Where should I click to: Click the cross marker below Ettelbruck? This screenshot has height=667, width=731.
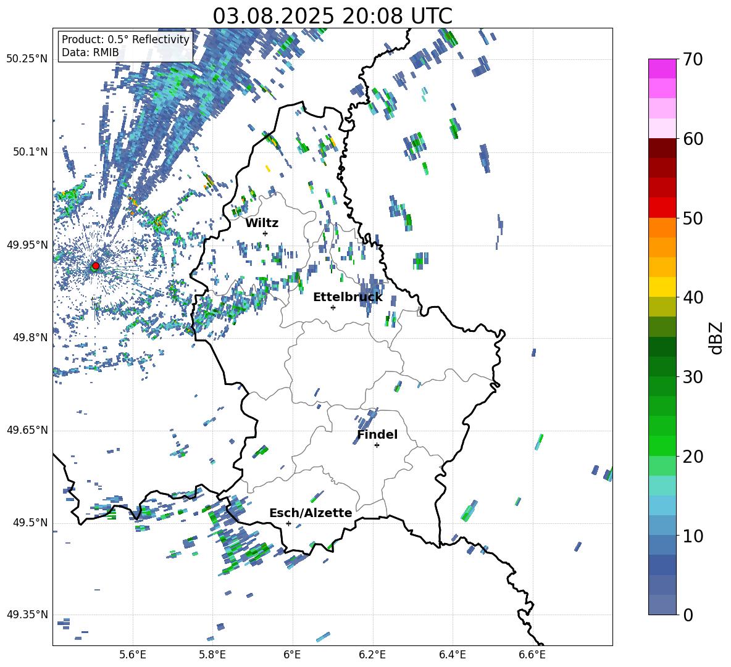[x=333, y=307]
